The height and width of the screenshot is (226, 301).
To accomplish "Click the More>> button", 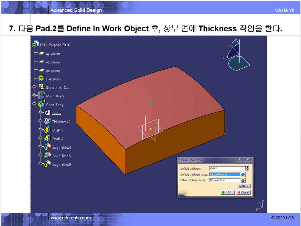I will pos(244,186).
